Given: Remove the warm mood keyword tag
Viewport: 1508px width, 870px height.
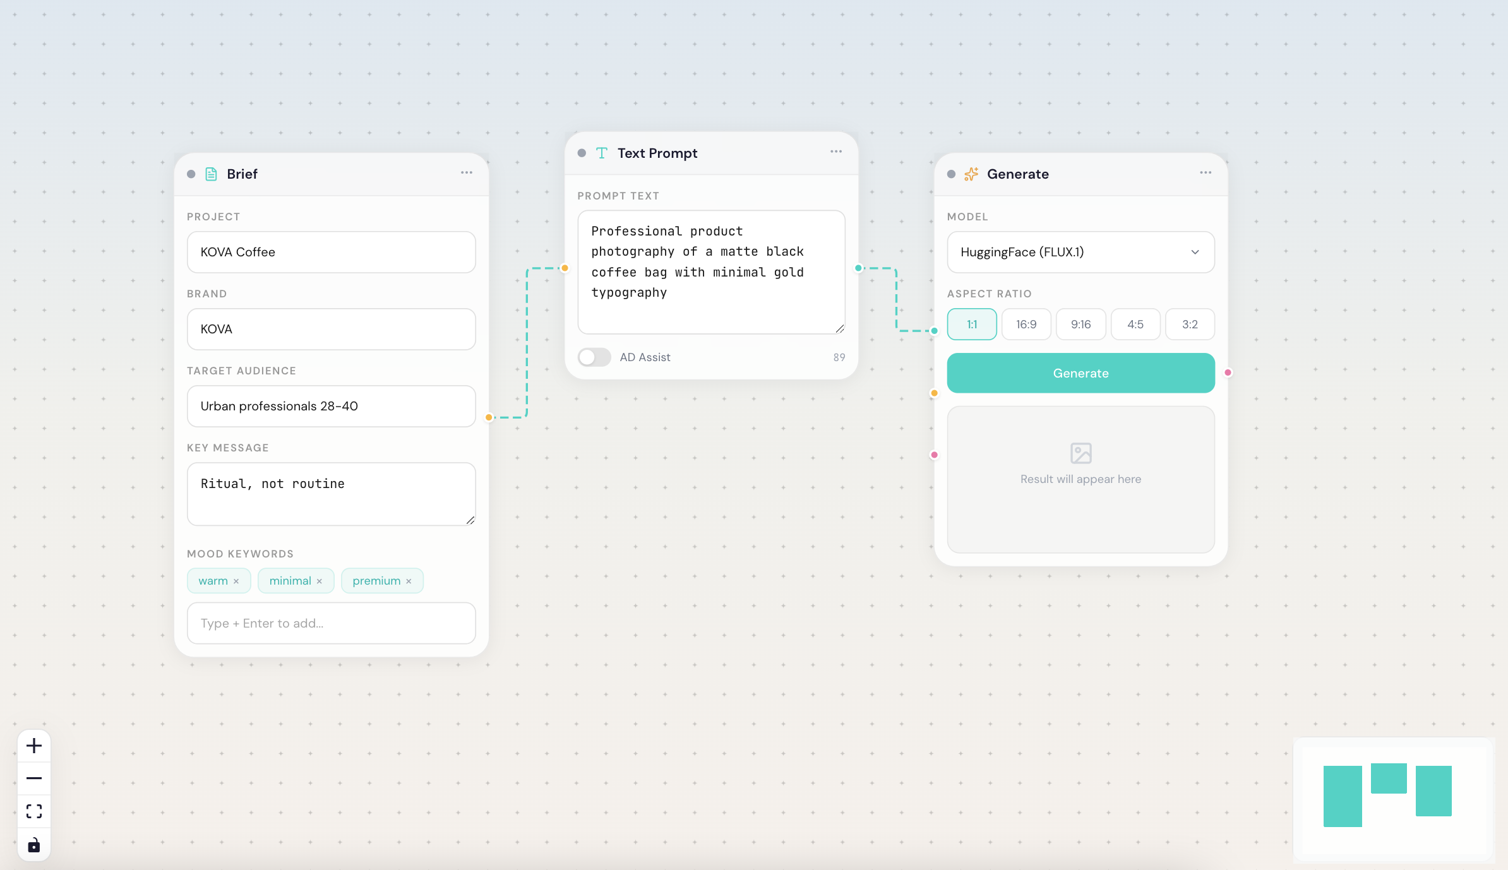Looking at the screenshot, I should pyautogui.click(x=236, y=581).
